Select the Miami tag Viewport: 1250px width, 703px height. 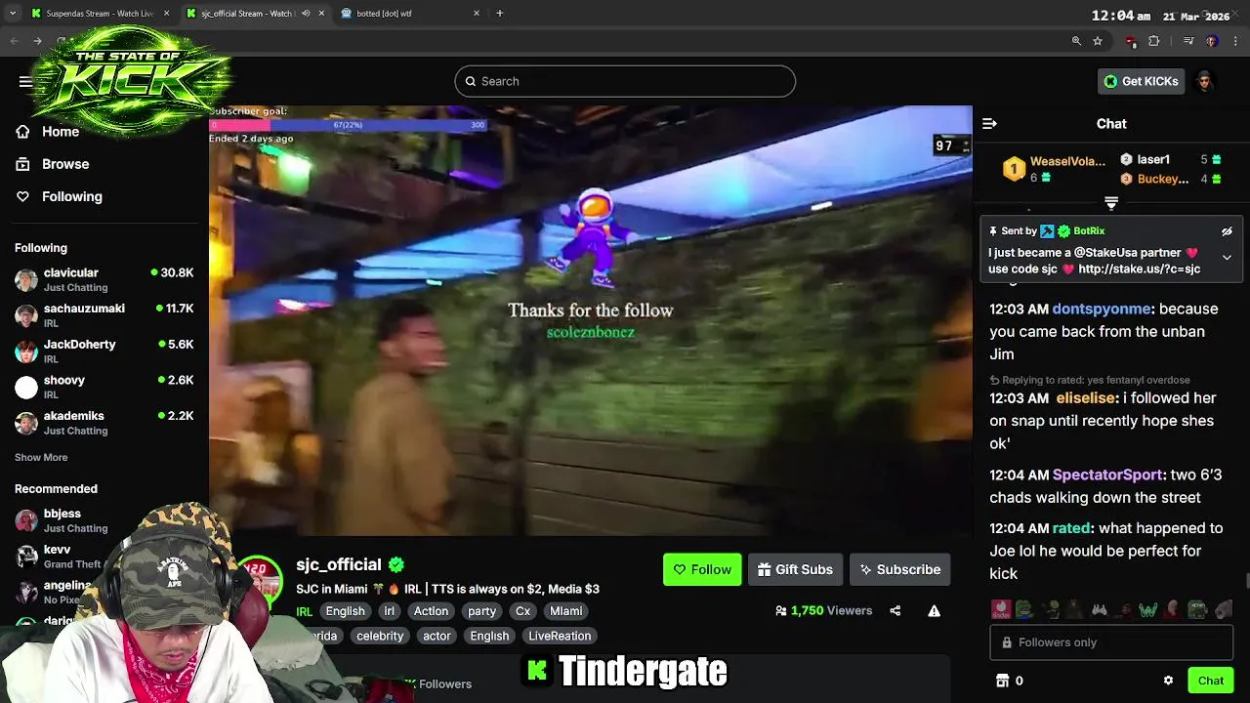[565, 611]
